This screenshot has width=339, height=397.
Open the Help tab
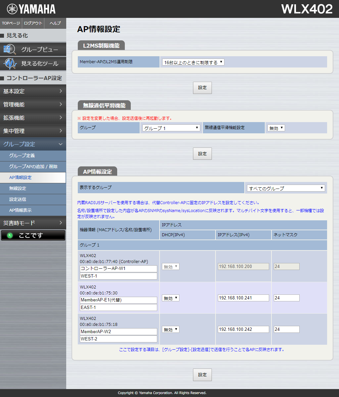pos(55,23)
